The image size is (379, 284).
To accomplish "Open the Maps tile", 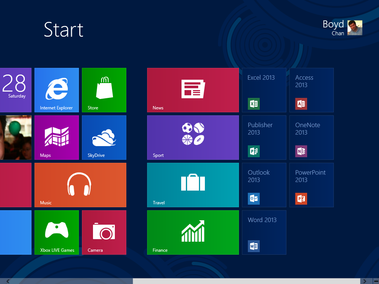I will point(57,138).
